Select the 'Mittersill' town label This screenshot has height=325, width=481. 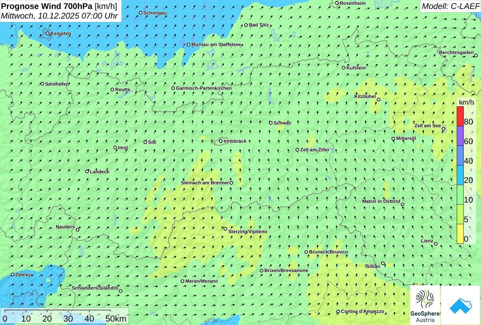click(406, 138)
